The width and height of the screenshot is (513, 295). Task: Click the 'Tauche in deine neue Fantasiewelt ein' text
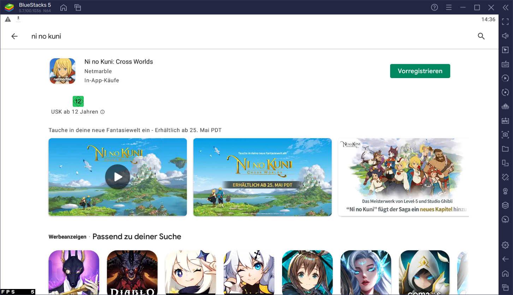[99, 130]
